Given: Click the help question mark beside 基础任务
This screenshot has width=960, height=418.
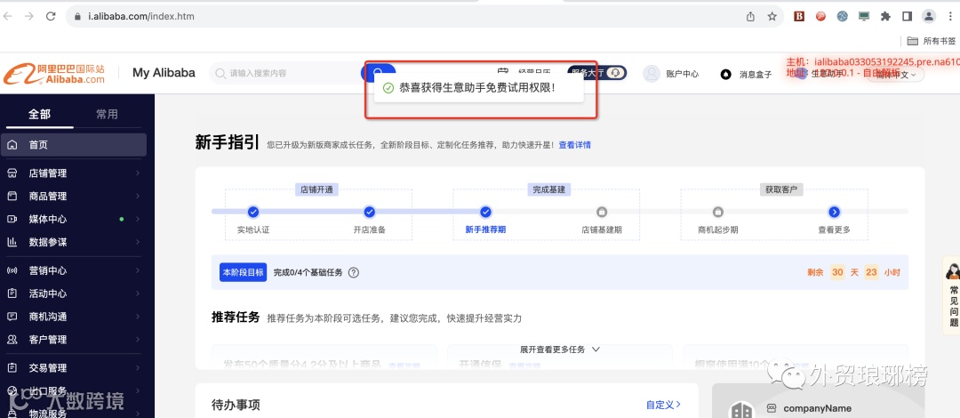Looking at the screenshot, I should click(353, 273).
